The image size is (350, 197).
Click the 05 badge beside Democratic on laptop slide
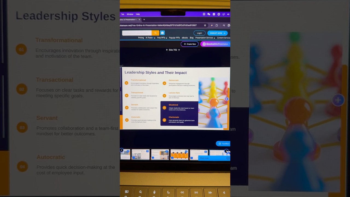[x=164, y=83]
